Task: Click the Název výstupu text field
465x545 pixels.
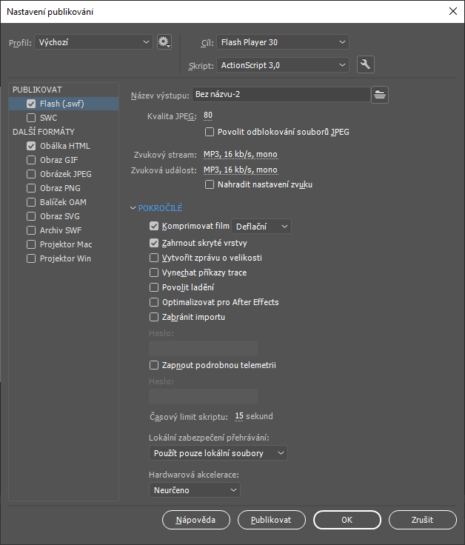Action: coord(280,94)
